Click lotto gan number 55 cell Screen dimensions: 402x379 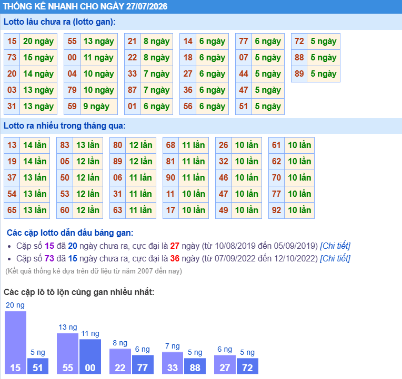click(x=72, y=41)
